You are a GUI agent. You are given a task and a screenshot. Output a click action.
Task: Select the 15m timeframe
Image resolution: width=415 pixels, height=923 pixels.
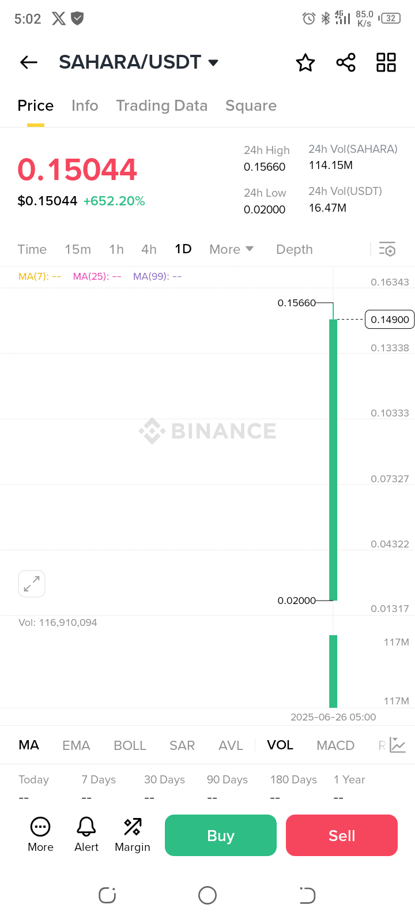click(x=78, y=249)
